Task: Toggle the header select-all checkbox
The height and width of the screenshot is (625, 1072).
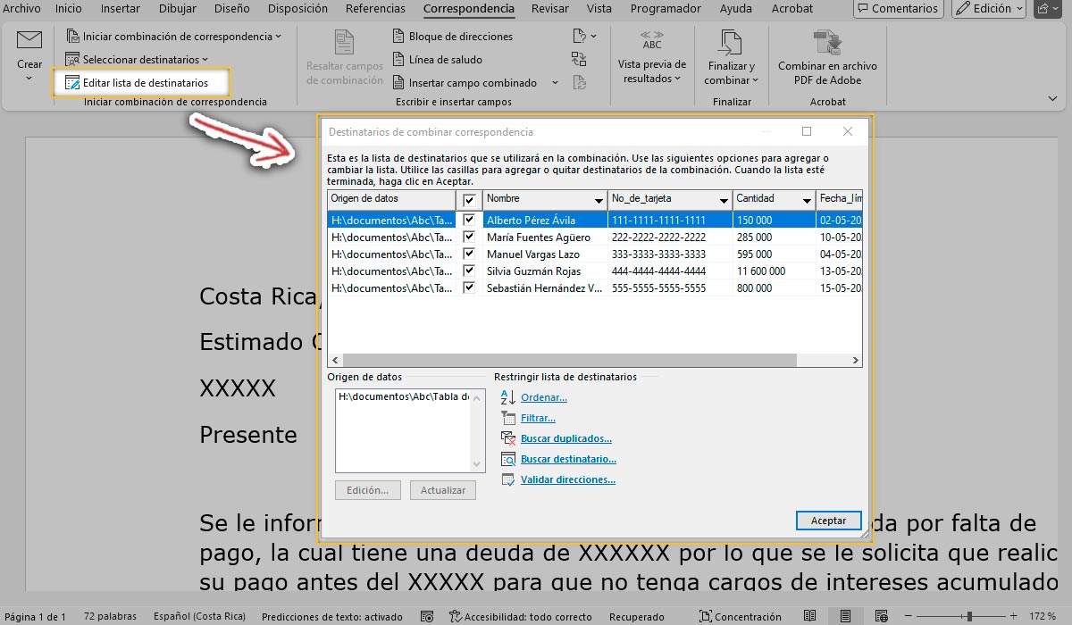Action: click(x=469, y=200)
